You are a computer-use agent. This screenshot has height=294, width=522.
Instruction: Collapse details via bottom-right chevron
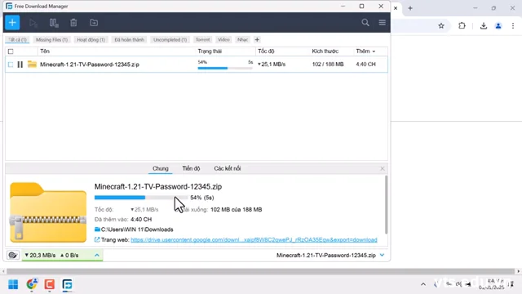[383, 256]
